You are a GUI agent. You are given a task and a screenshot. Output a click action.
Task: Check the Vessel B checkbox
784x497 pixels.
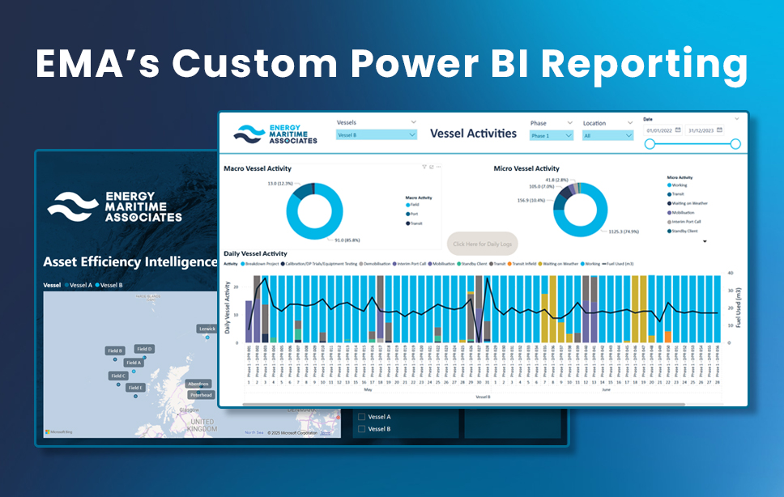pyautogui.click(x=362, y=429)
